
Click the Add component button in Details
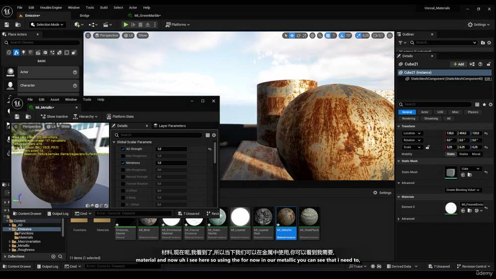tap(459, 64)
